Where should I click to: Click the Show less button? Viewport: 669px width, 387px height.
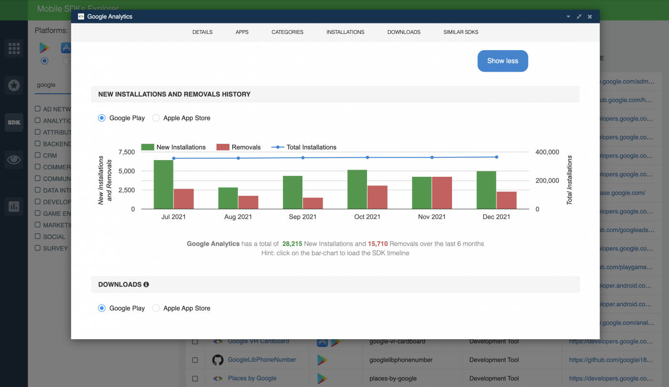(x=503, y=61)
